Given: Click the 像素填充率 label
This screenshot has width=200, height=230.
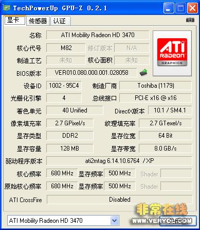Looking at the screenshot, I should [26, 124].
